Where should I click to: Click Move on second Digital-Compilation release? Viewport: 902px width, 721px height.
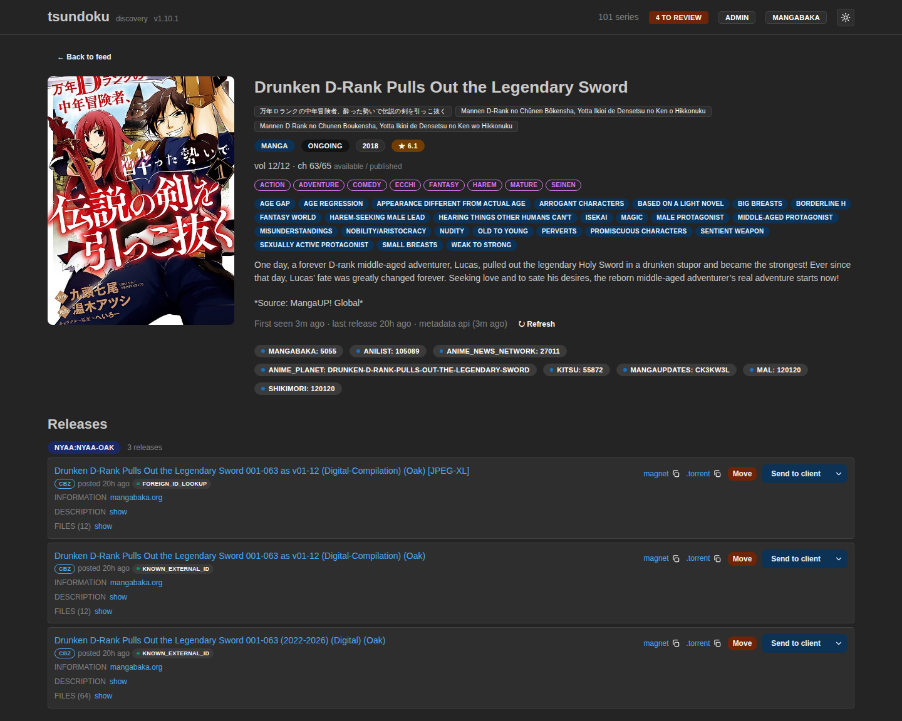742,559
